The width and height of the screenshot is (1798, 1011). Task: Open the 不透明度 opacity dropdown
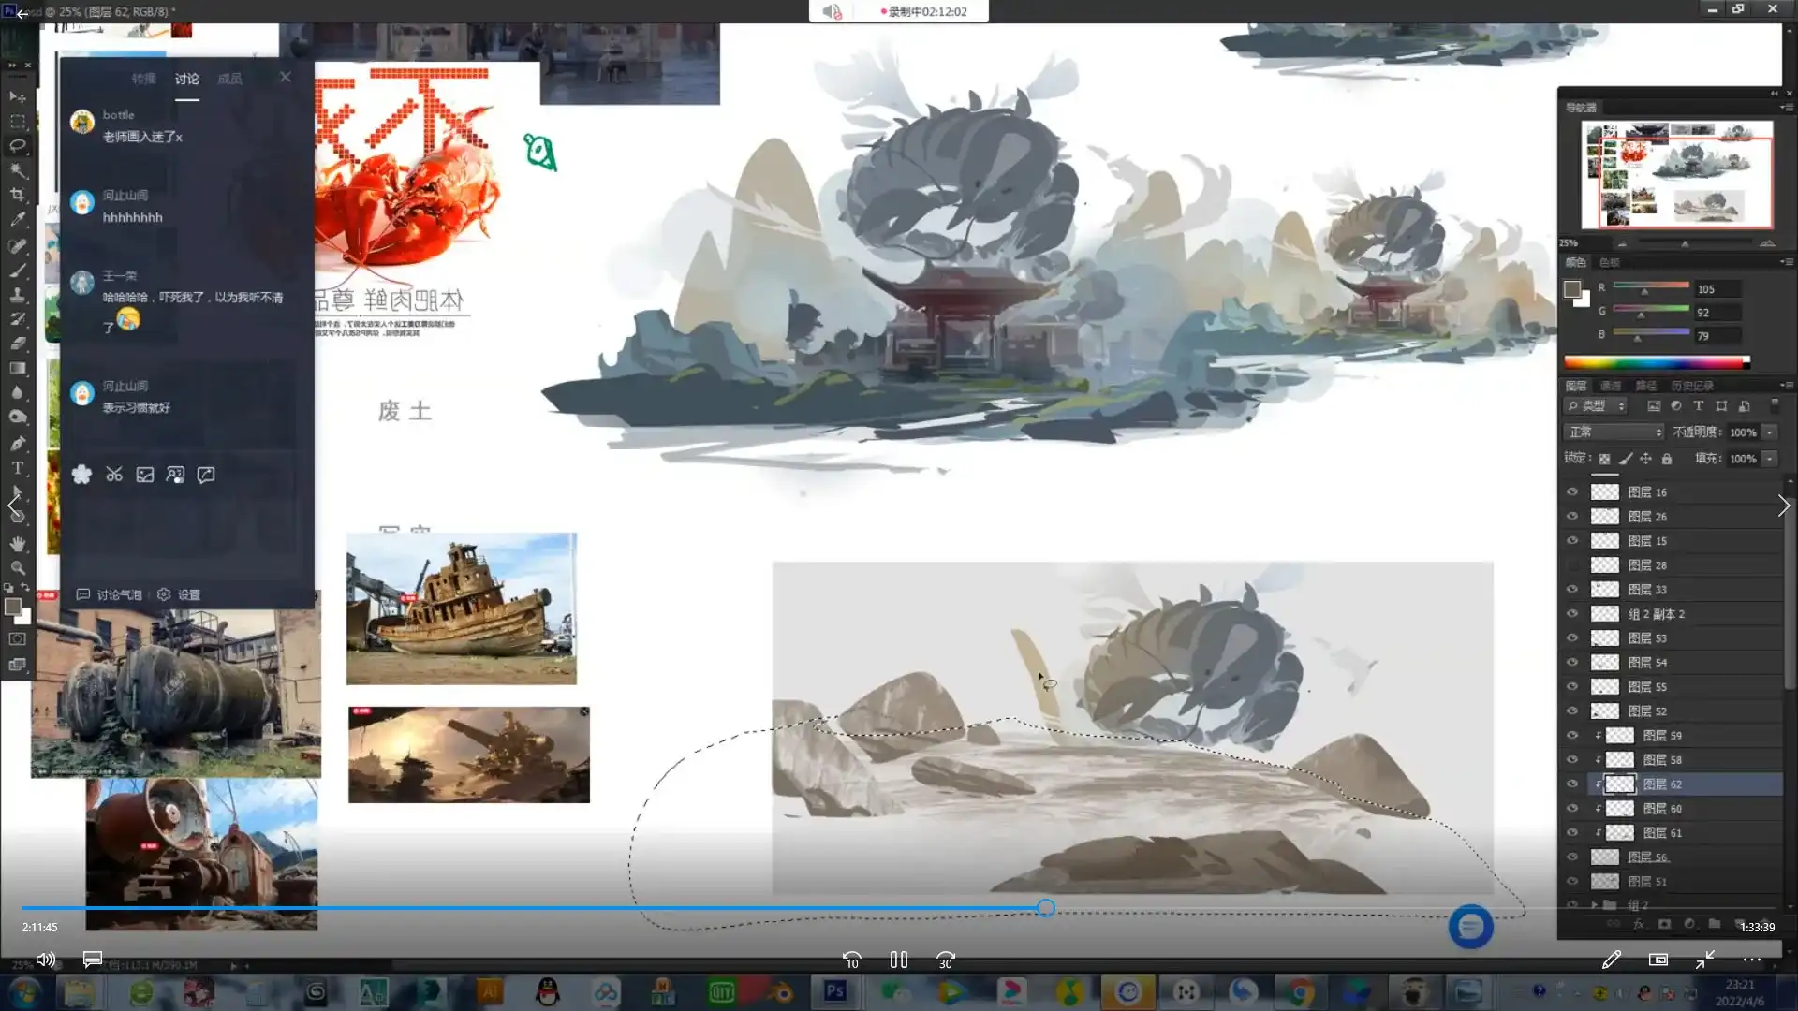(1769, 432)
